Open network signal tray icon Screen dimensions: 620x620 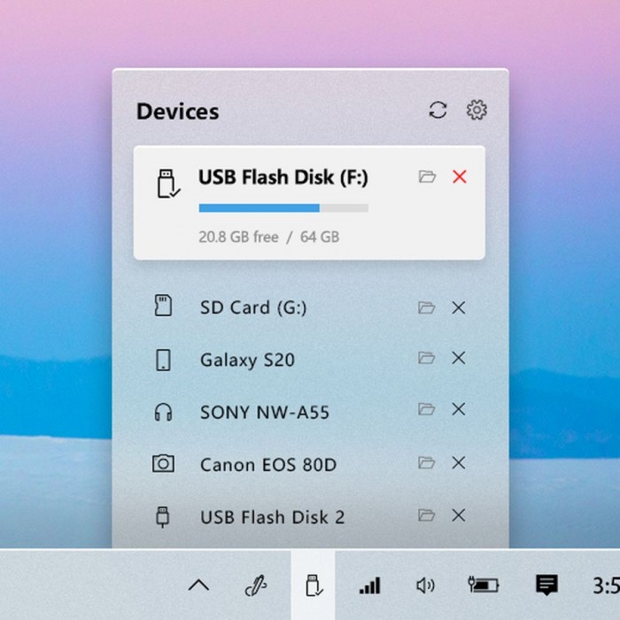(369, 585)
